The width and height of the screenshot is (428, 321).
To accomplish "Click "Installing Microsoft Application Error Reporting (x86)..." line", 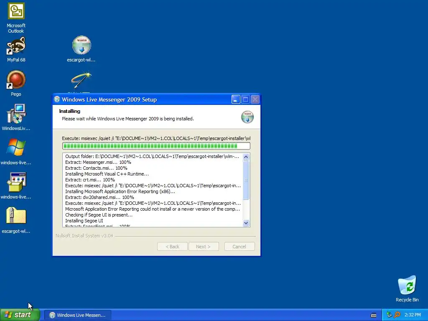I will coord(120,191).
